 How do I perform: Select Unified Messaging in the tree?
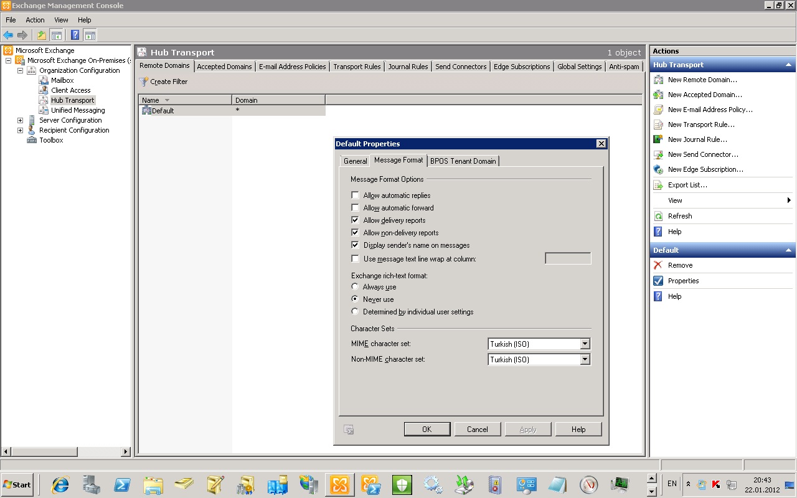click(x=78, y=110)
